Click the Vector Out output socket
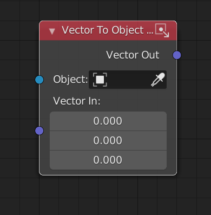This screenshot has width=211, height=215. click(177, 55)
